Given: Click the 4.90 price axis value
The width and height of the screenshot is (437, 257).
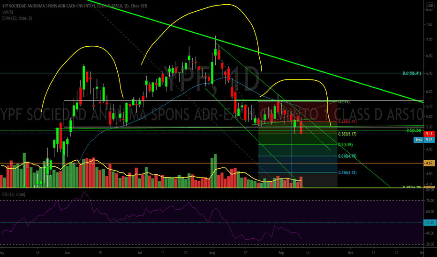Looking at the screenshot, I should (x=429, y=150).
